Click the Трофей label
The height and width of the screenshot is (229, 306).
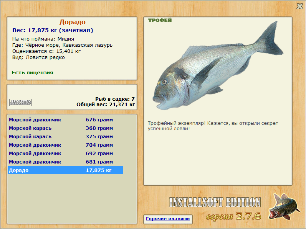pyautogui.click(x=160, y=20)
